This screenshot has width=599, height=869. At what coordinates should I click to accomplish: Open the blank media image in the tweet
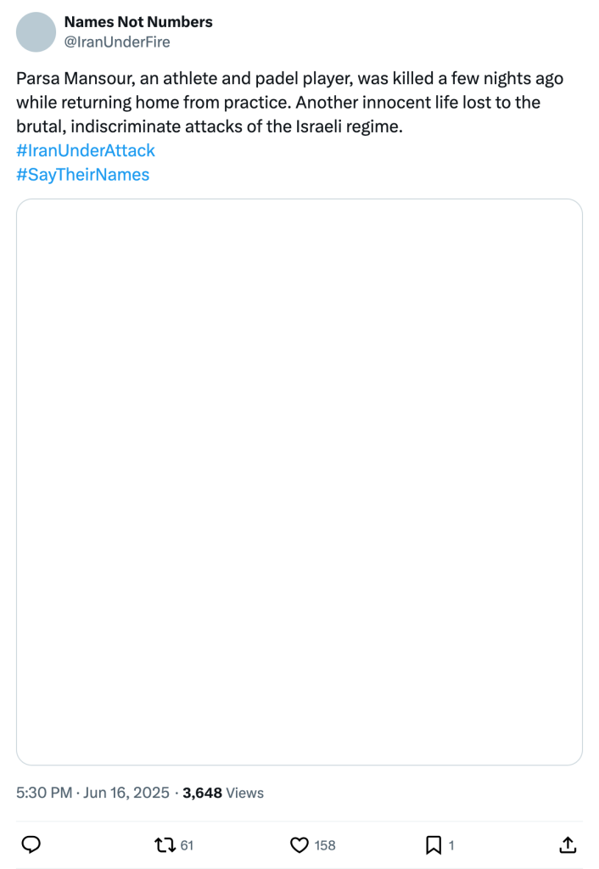point(299,482)
